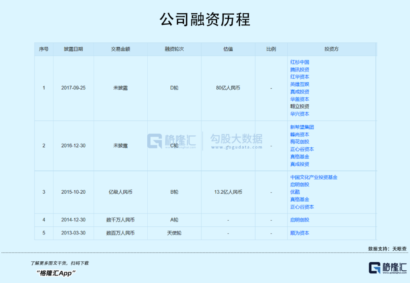Viewport: 410px width, 283px height.
Task: Open 正心谷资本 in the B轮 row
Action: tap(302, 207)
